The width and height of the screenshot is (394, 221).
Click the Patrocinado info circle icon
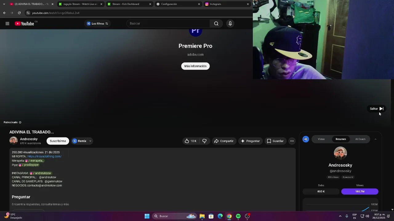click(20, 122)
